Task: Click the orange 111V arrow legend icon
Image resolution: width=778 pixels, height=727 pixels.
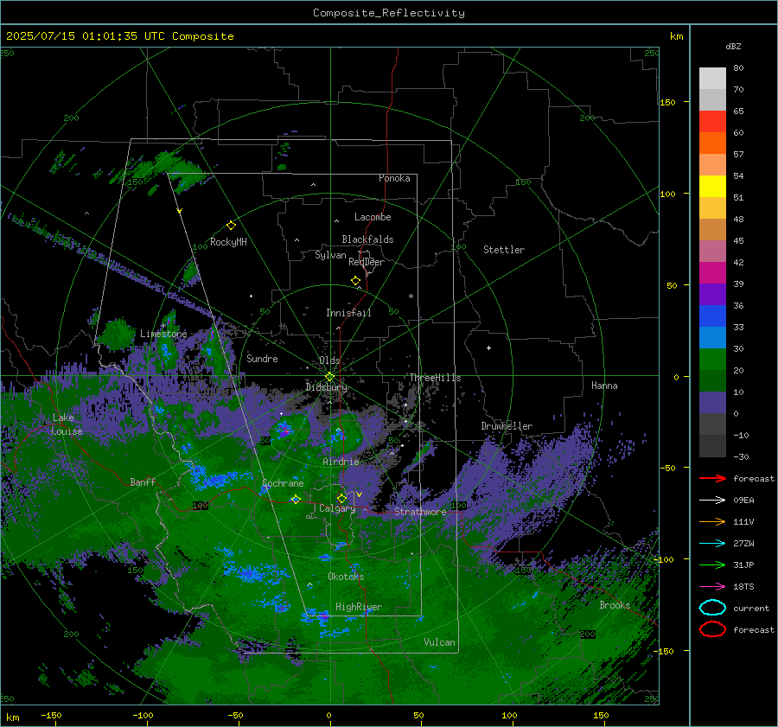Action: point(712,521)
